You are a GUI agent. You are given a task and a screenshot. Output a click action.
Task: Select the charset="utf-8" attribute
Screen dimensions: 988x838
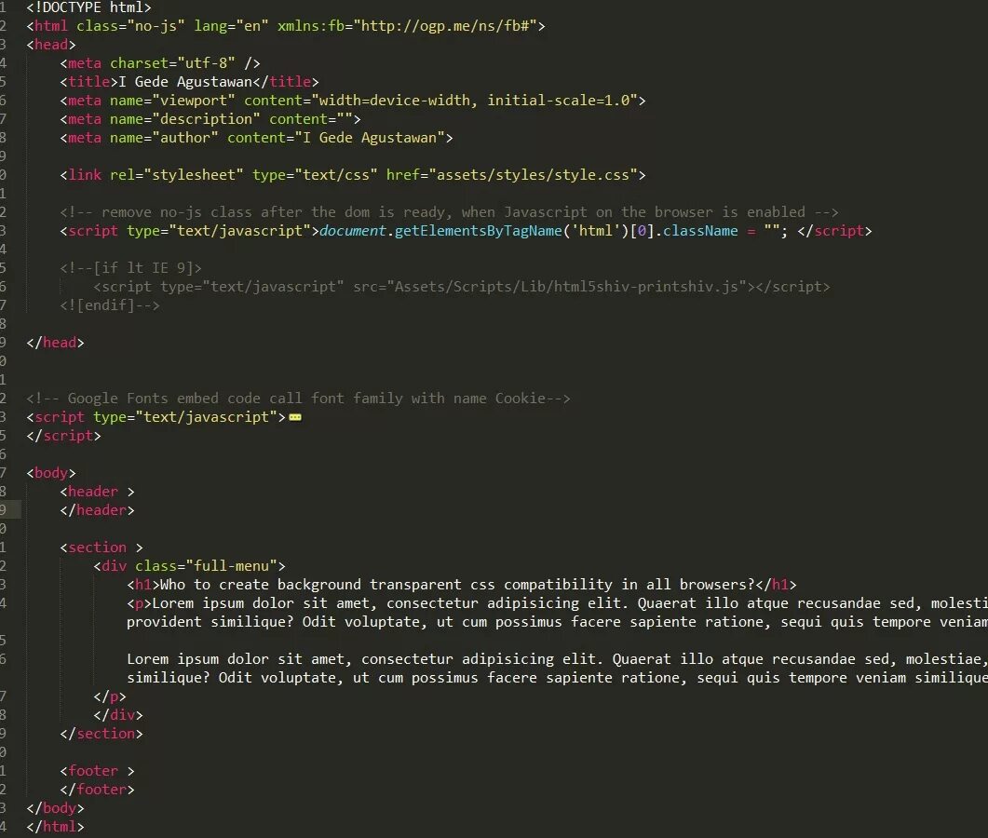pyautogui.click(x=172, y=63)
